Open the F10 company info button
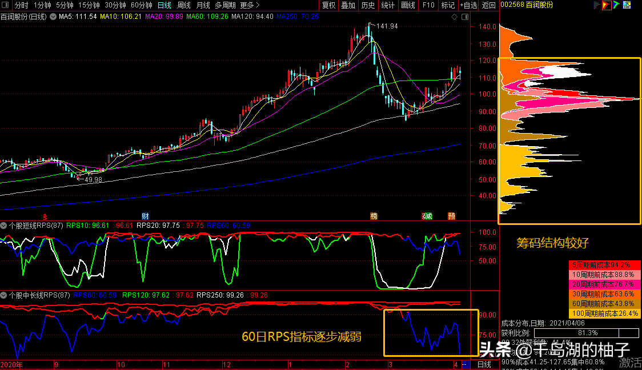Viewport: 642px width, 370px height. coord(428,5)
